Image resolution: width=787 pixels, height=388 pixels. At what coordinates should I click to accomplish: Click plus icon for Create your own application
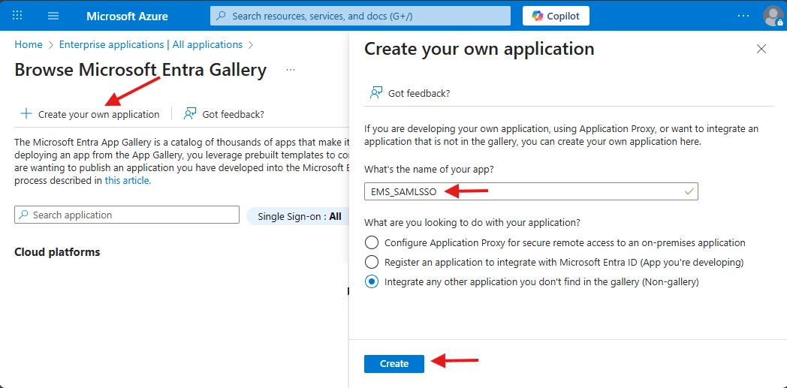[x=26, y=114]
